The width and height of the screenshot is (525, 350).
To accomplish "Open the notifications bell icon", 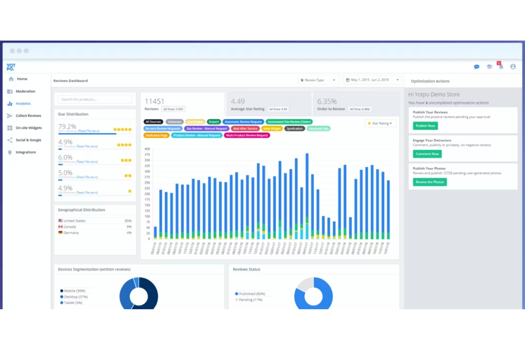I will 501,67.
